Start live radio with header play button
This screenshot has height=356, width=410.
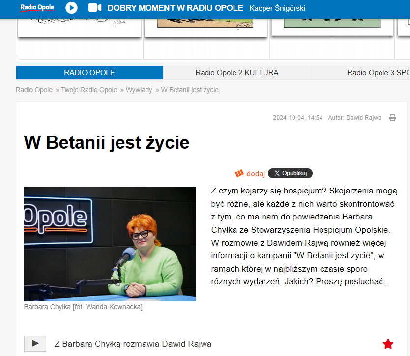71,8
